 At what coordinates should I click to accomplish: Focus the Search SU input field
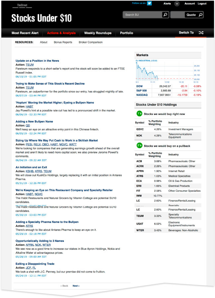142,15
